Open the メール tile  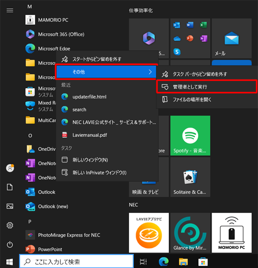click(x=232, y=38)
